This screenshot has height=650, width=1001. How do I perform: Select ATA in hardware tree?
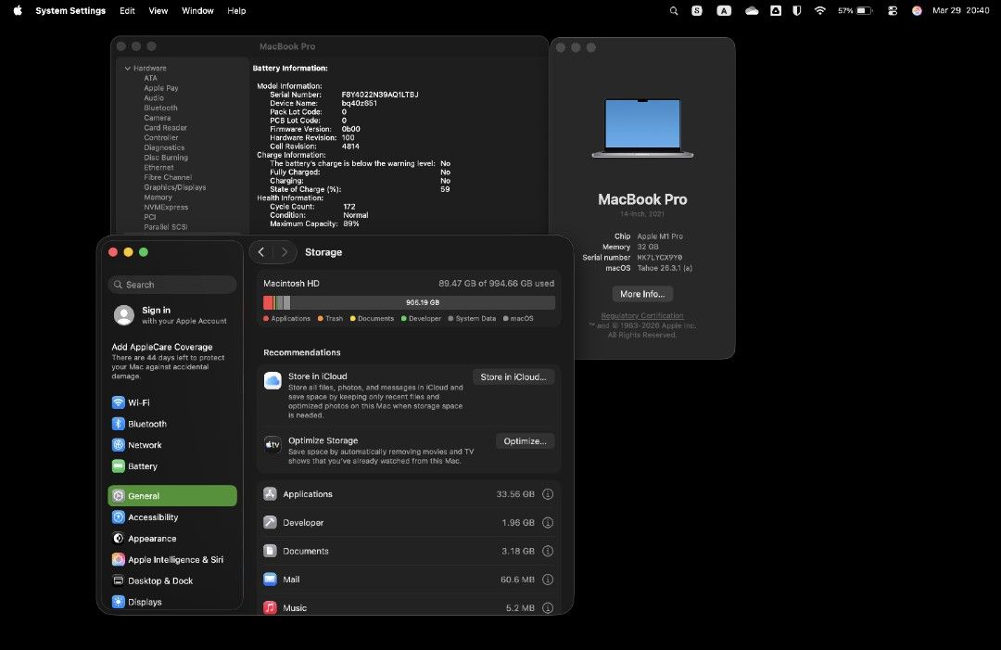[151, 78]
